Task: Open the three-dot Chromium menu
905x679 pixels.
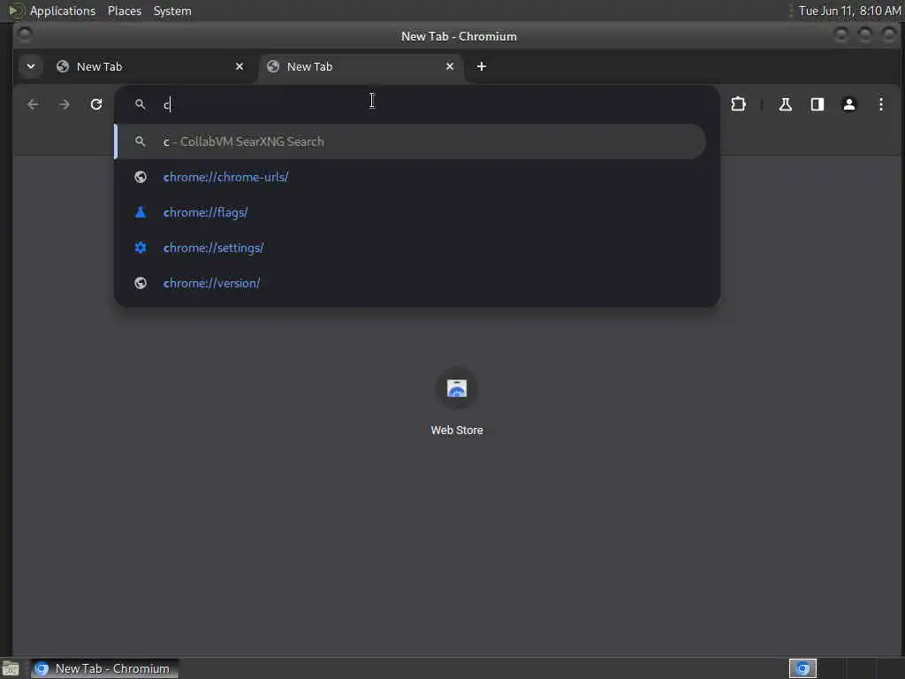Action: pos(881,104)
